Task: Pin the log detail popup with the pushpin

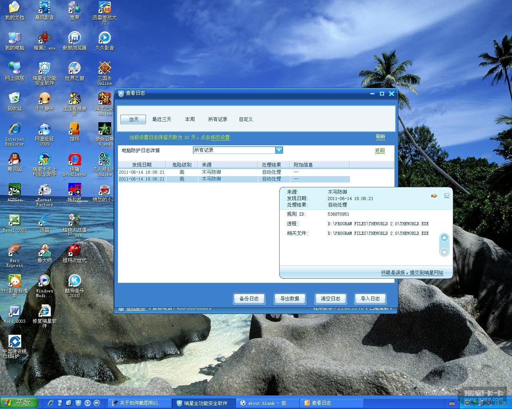Action: coord(434,196)
